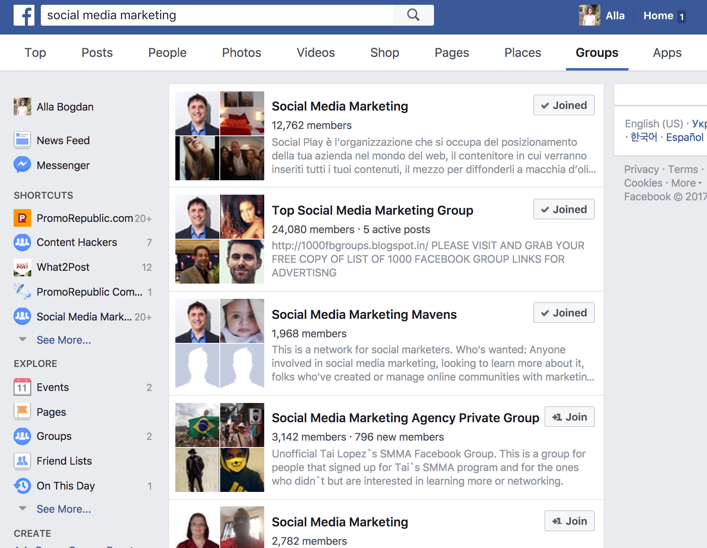Select the Groups tab
The image size is (707, 548).
(x=597, y=52)
